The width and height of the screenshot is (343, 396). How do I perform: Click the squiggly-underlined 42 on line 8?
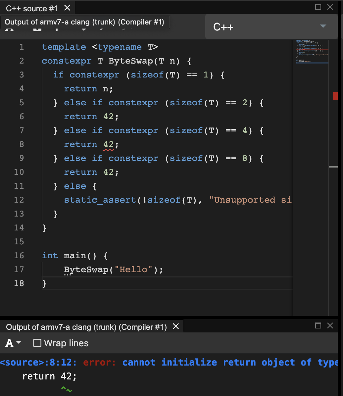(x=108, y=144)
